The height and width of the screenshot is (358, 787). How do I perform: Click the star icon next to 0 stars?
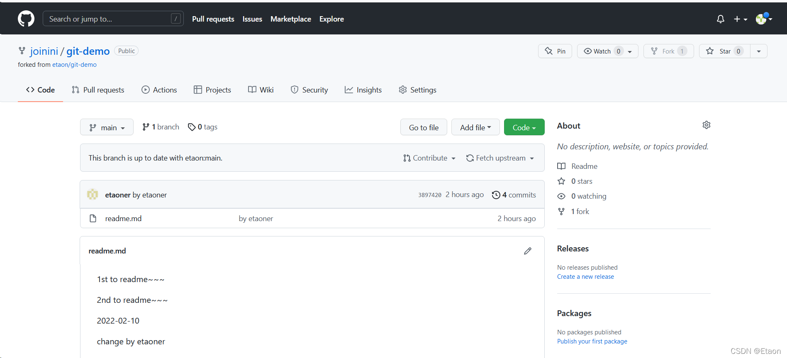coord(561,181)
